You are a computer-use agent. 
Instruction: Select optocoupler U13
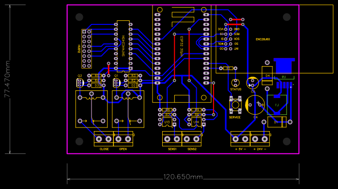click(x=167, y=122)
